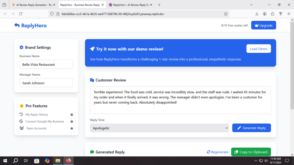Open a new browser tab
This screenshot has height=165, width=294.
click(159, 5)
